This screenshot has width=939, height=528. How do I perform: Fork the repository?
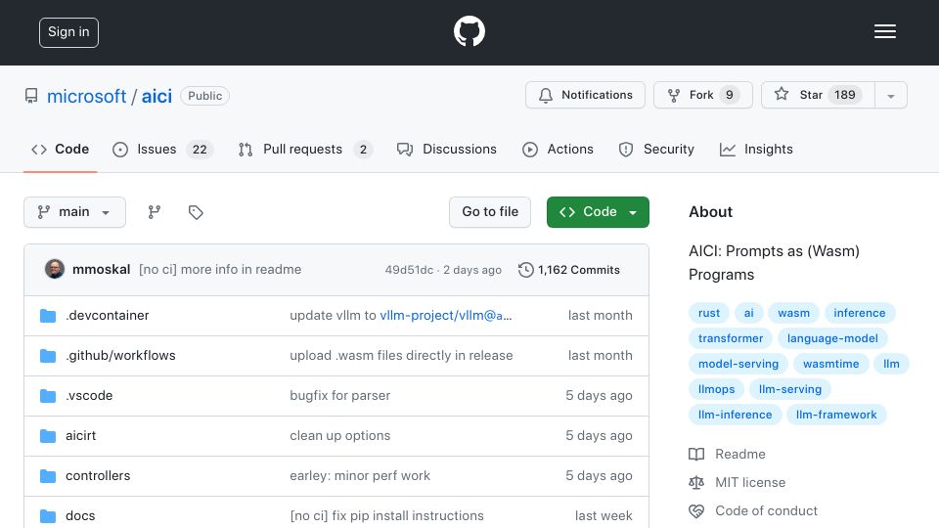[x=703, y=95]
